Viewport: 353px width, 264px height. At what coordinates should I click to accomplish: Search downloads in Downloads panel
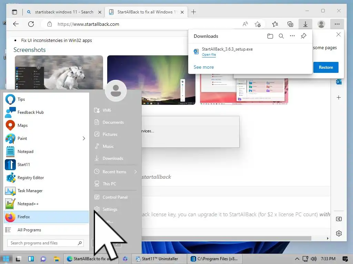coord(281,36)
